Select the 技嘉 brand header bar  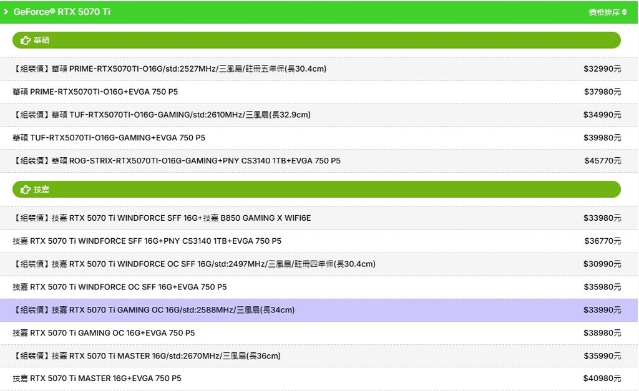[316, 190]
